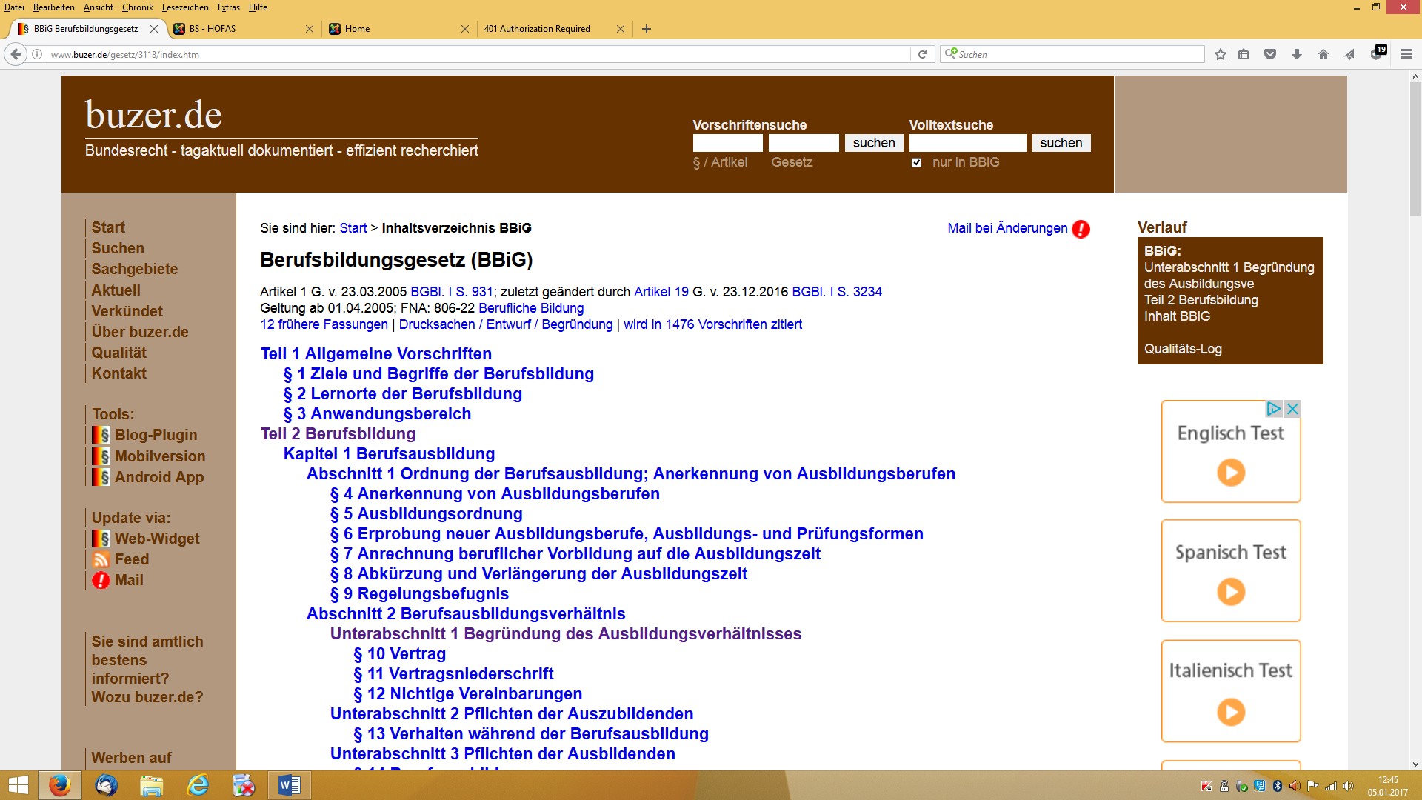Screen dimensions: 1422x800
Task: Click the bookmark star icon
Action: click(1221, 54)
